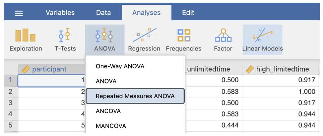This screenshot has height=136, width=323.
Task: Select the participant column header
Action: click(49, 69)
